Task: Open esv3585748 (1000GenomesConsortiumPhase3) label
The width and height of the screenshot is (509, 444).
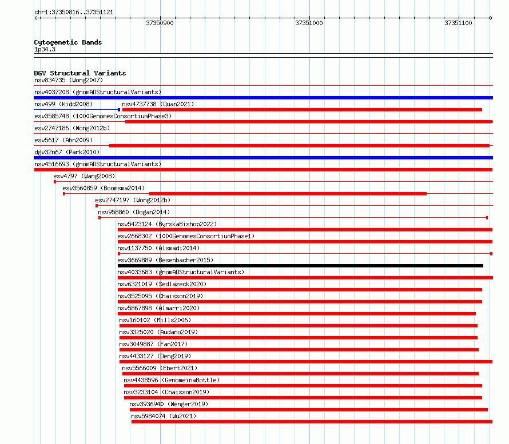Action: (103, 116)
